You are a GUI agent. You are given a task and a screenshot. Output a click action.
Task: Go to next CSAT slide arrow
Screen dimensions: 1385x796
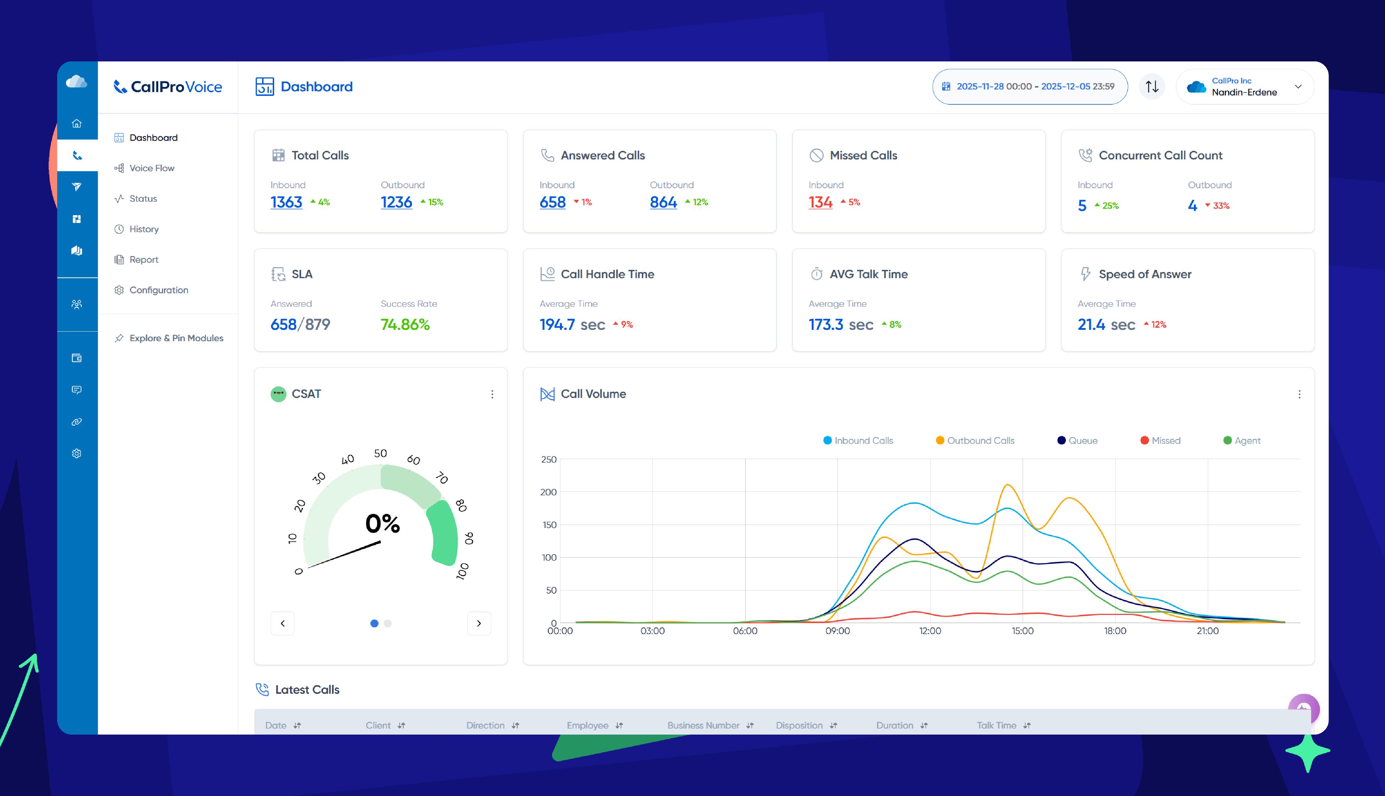(x=479, y=623)
